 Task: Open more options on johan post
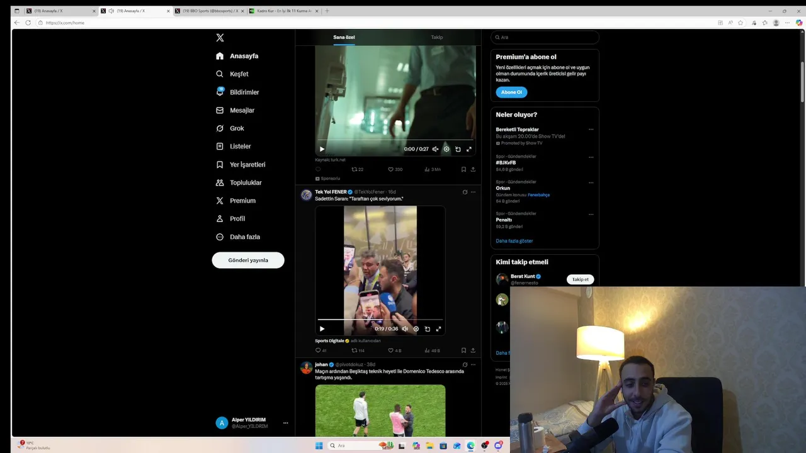coord(474,364)
